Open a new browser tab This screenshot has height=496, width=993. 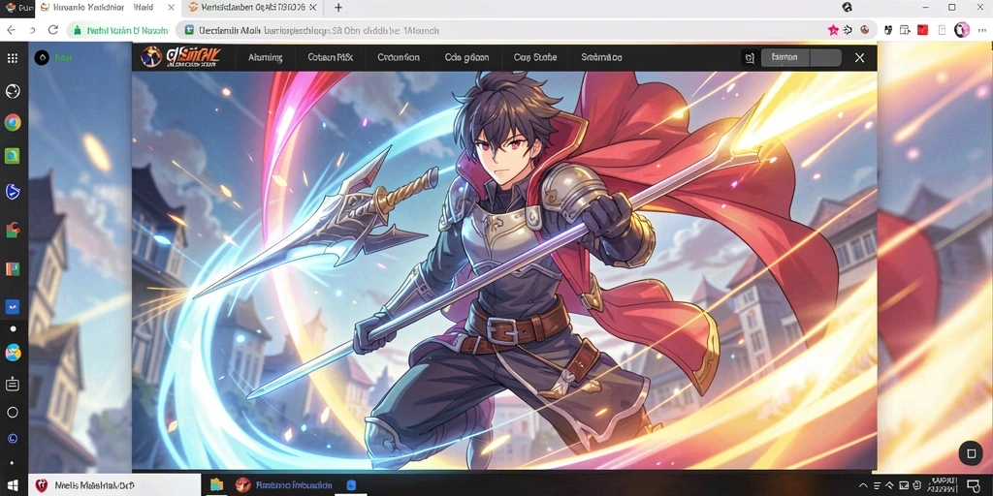[x=338, y=8]
